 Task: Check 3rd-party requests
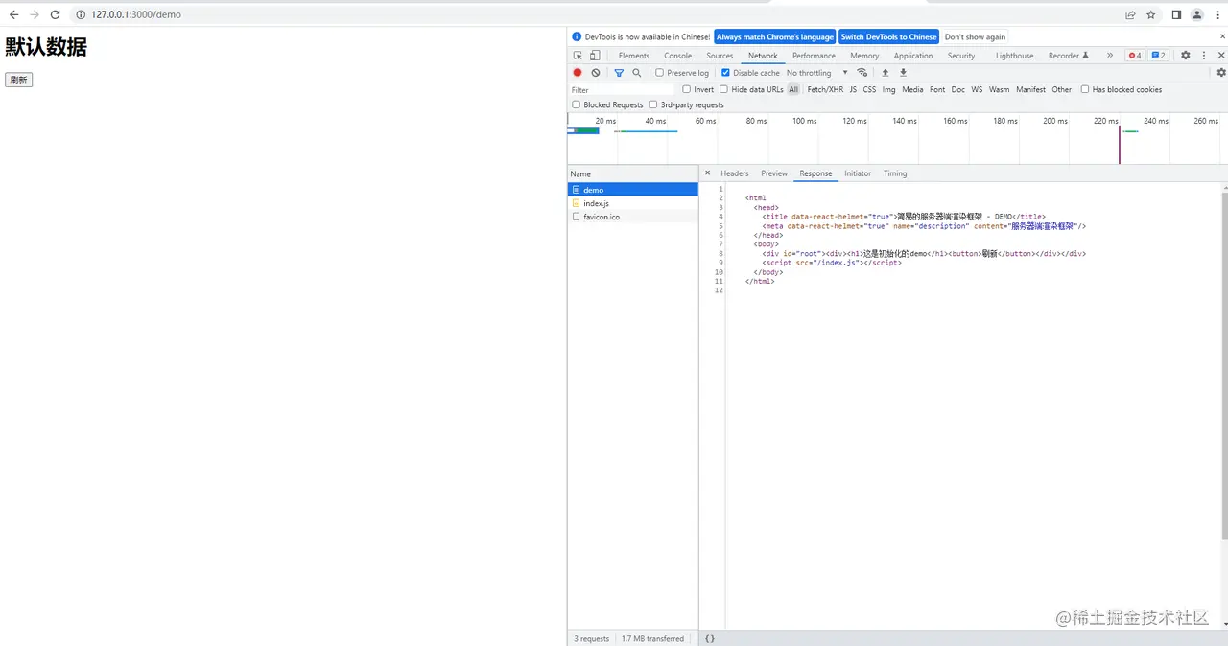click(x=653, y=105)
